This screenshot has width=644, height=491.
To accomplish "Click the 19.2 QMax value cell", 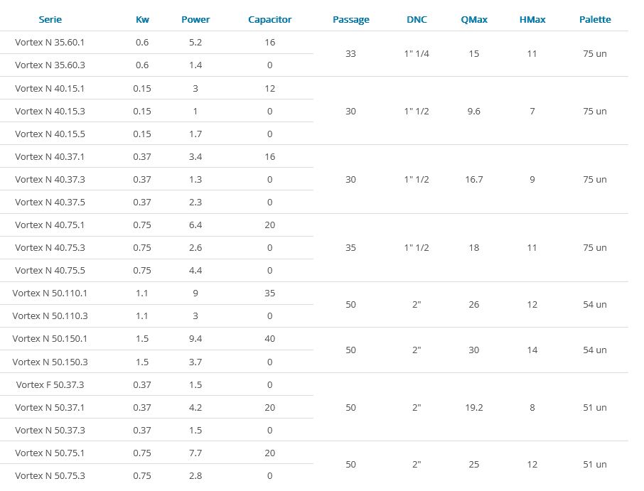I will (474, 407).
